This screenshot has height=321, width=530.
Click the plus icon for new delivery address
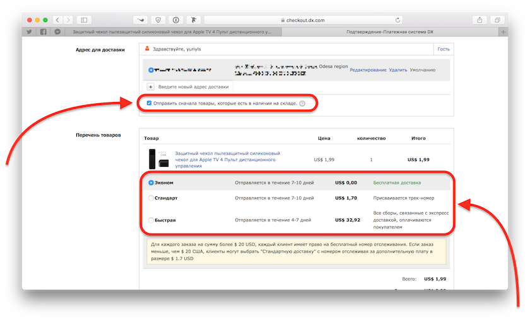tap(151, 87)
